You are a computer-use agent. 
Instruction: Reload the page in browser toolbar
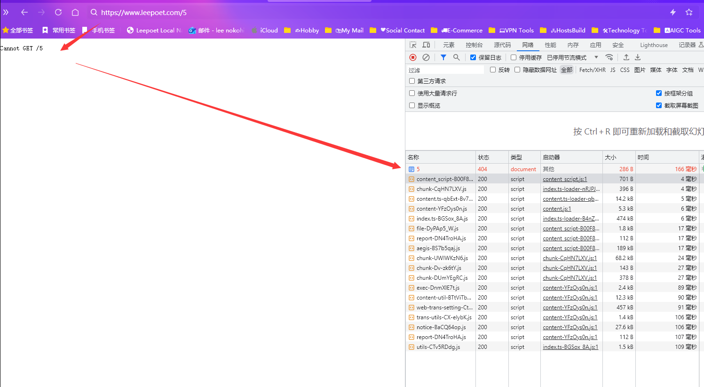58,12
